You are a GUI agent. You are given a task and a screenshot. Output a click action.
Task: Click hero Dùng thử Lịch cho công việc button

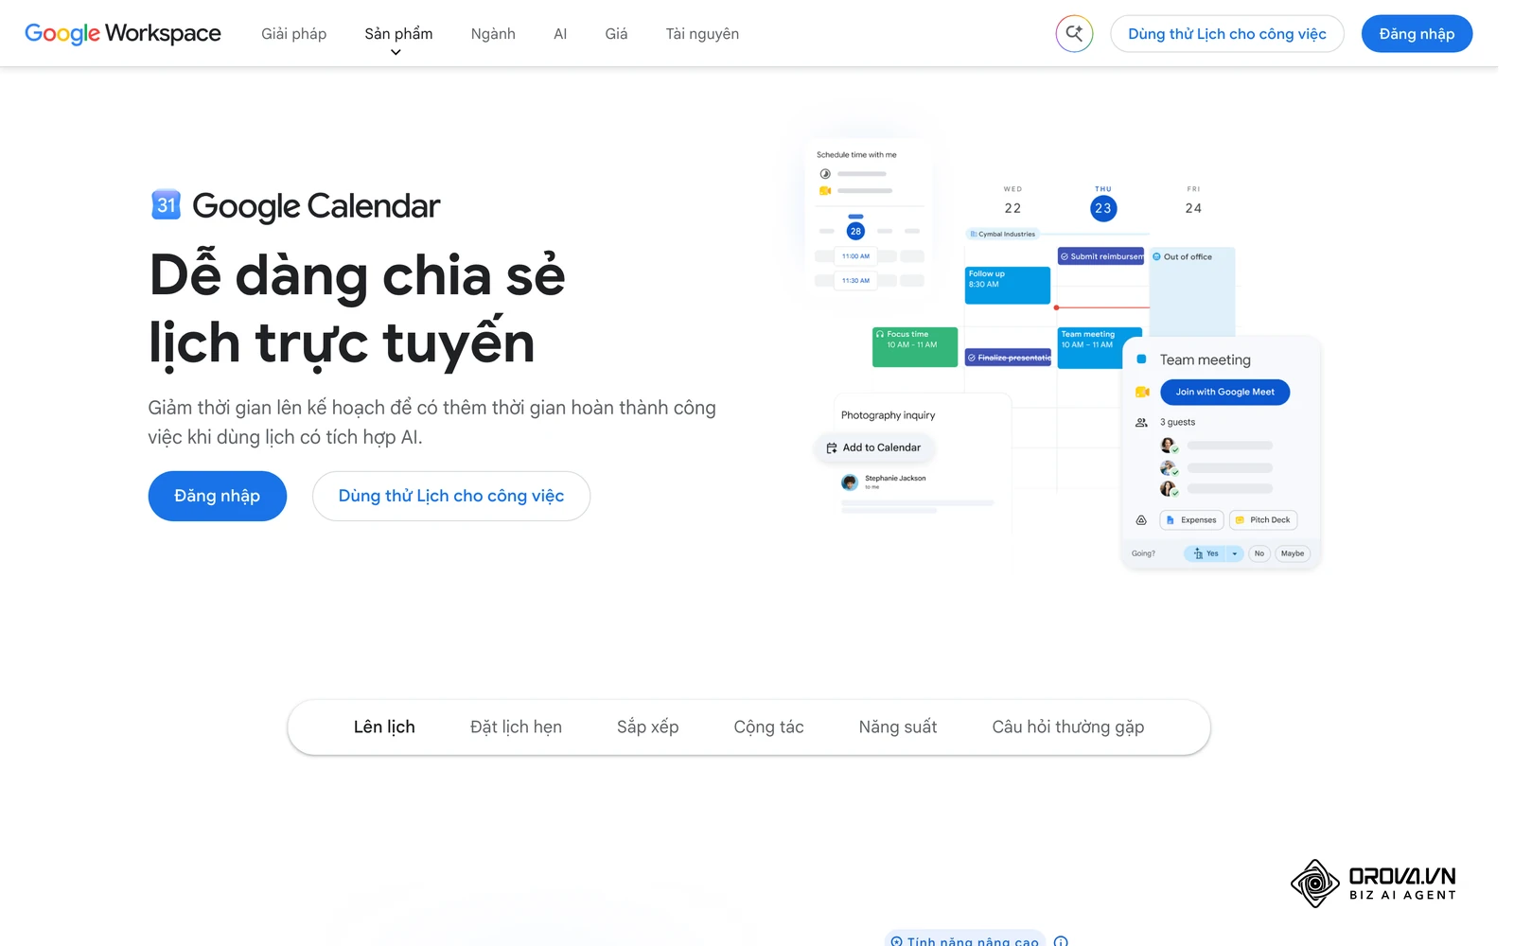pyautogui.click(x=451, y=496)
